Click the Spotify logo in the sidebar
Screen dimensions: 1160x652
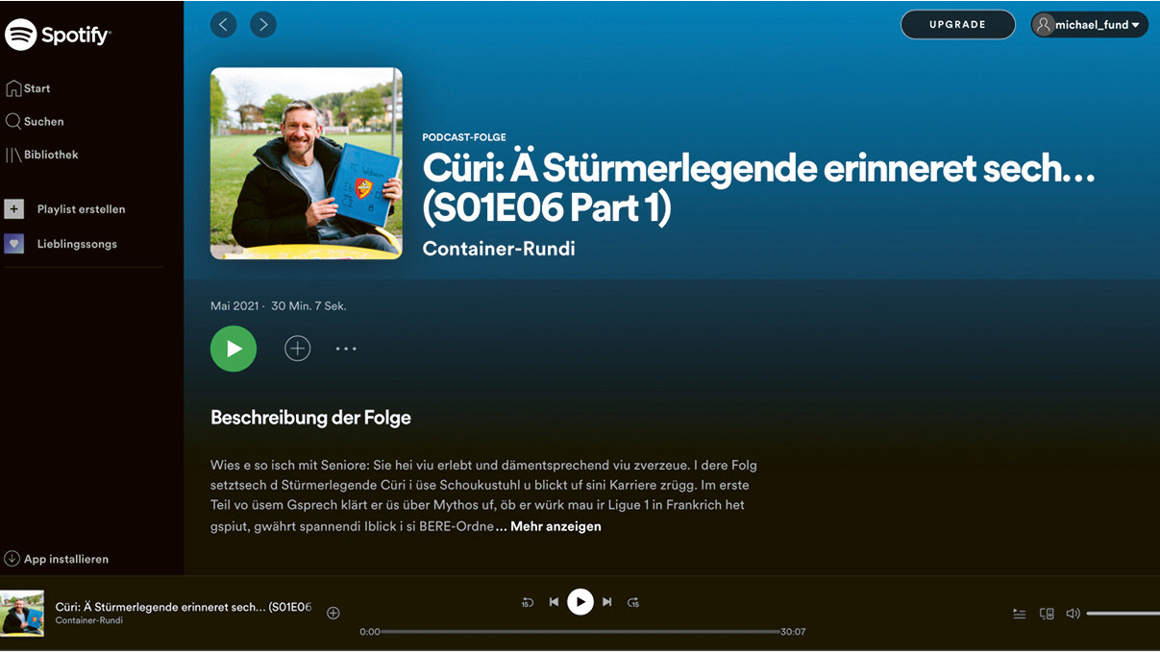point(58,36)
